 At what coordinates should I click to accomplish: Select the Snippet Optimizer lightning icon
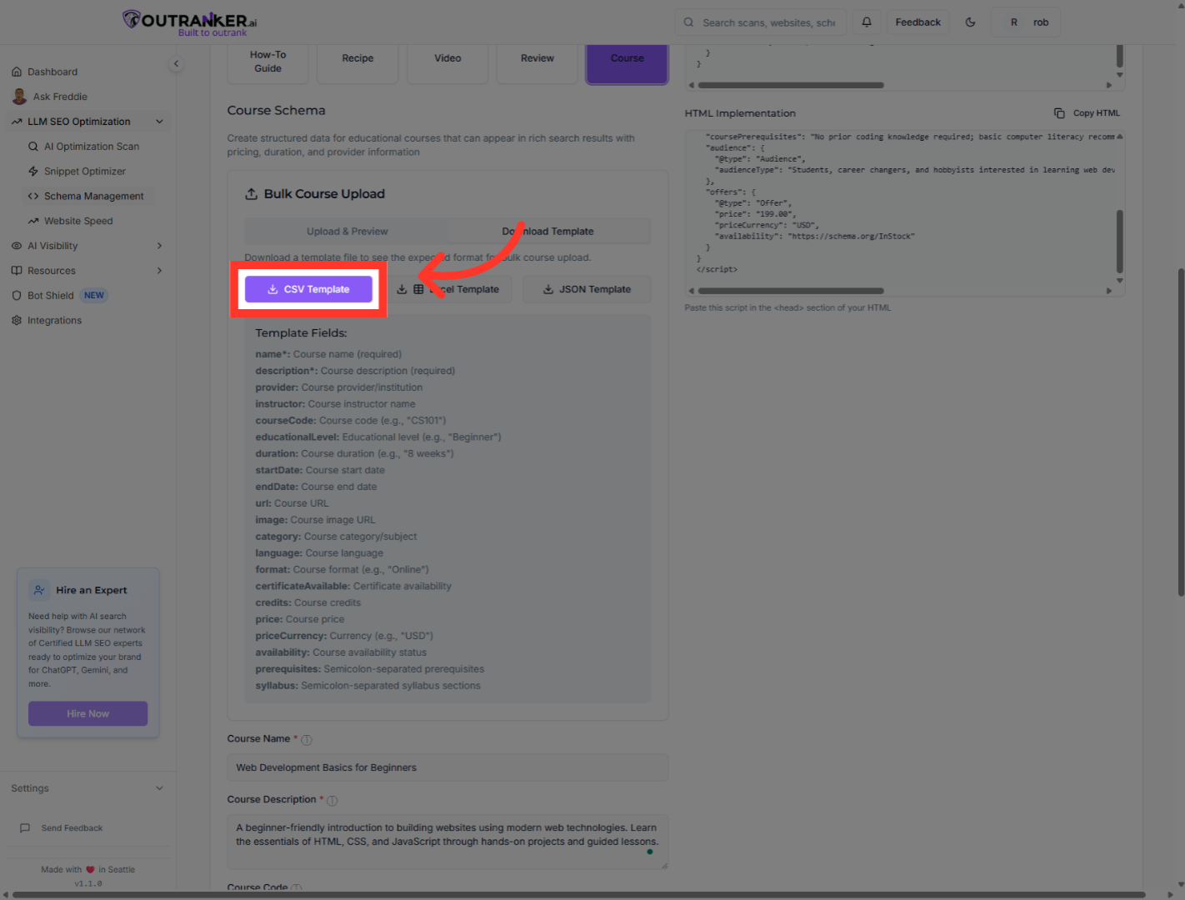[33, 171]
